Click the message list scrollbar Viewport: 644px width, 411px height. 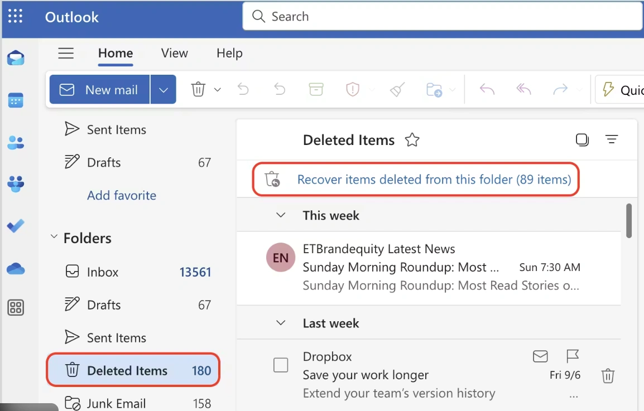628,220
